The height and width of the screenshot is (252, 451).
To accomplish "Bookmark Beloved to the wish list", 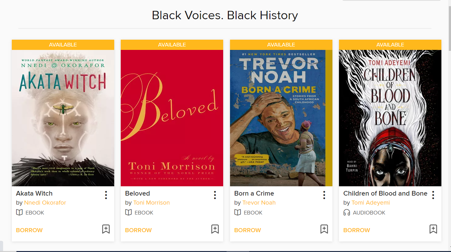I will [215, 229].
